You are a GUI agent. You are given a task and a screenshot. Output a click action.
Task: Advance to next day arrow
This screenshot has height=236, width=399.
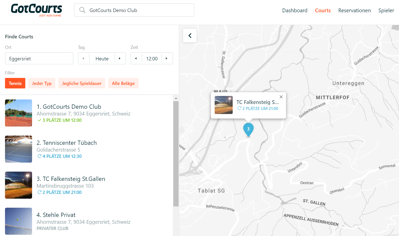point(120,58)
